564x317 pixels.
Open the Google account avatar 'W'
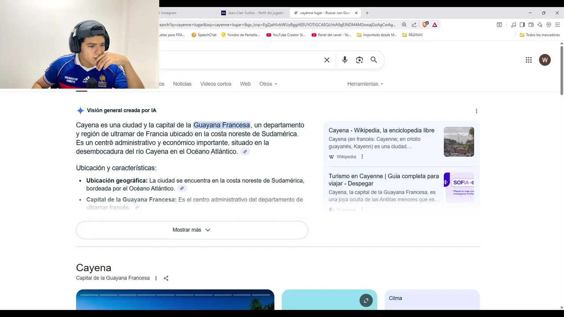pos(545,60)
